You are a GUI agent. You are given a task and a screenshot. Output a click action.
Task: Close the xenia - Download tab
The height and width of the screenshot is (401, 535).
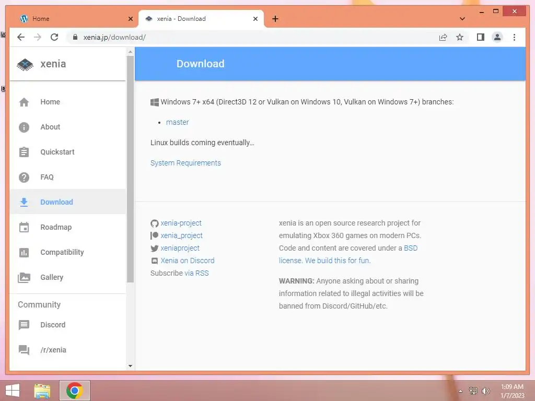click(x=255, y=19)
